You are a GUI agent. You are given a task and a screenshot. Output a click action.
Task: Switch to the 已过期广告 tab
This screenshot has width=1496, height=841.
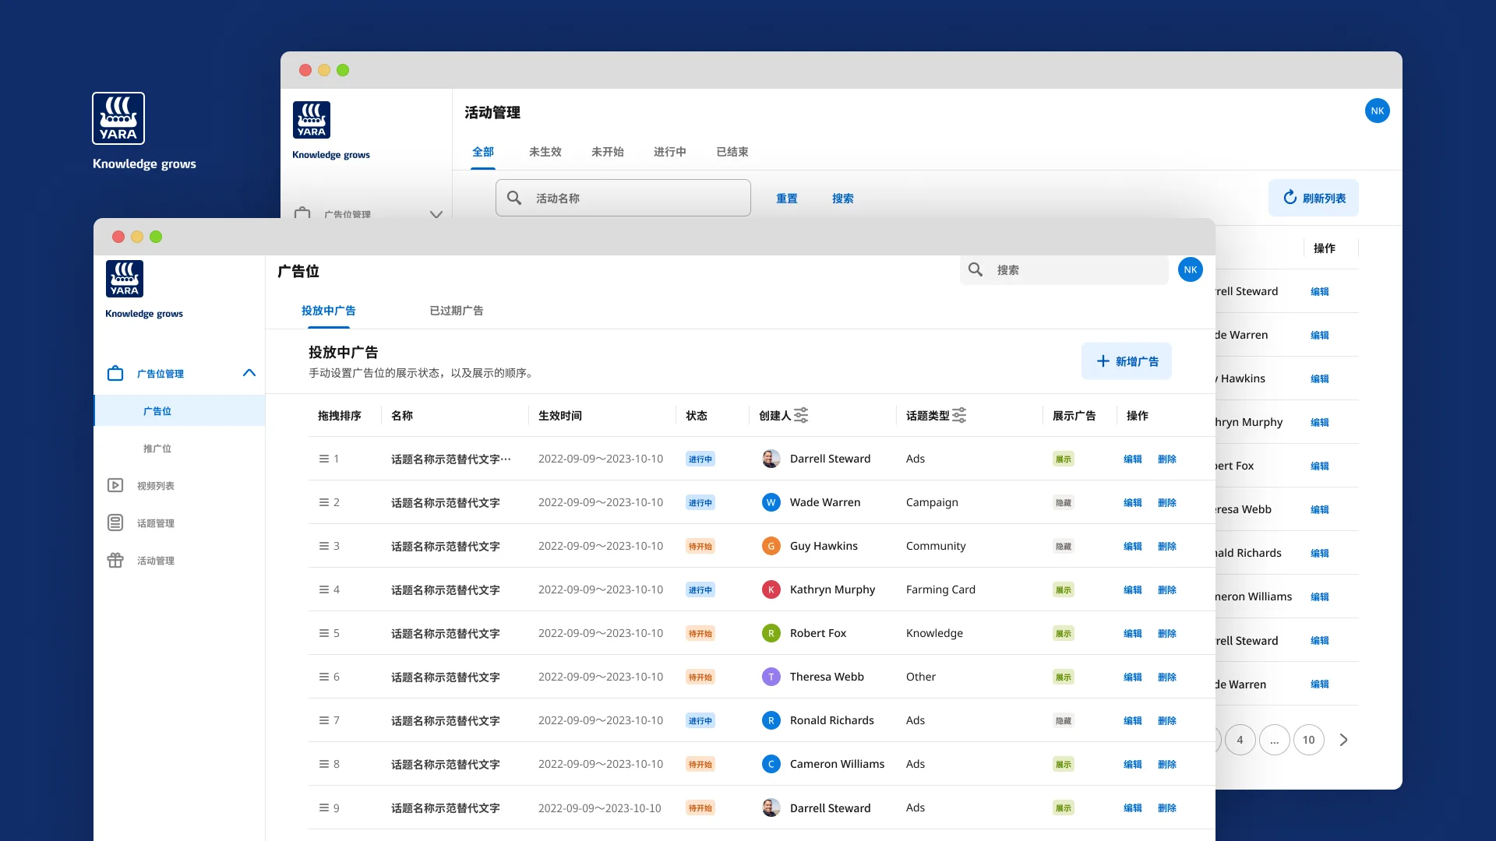457,311
